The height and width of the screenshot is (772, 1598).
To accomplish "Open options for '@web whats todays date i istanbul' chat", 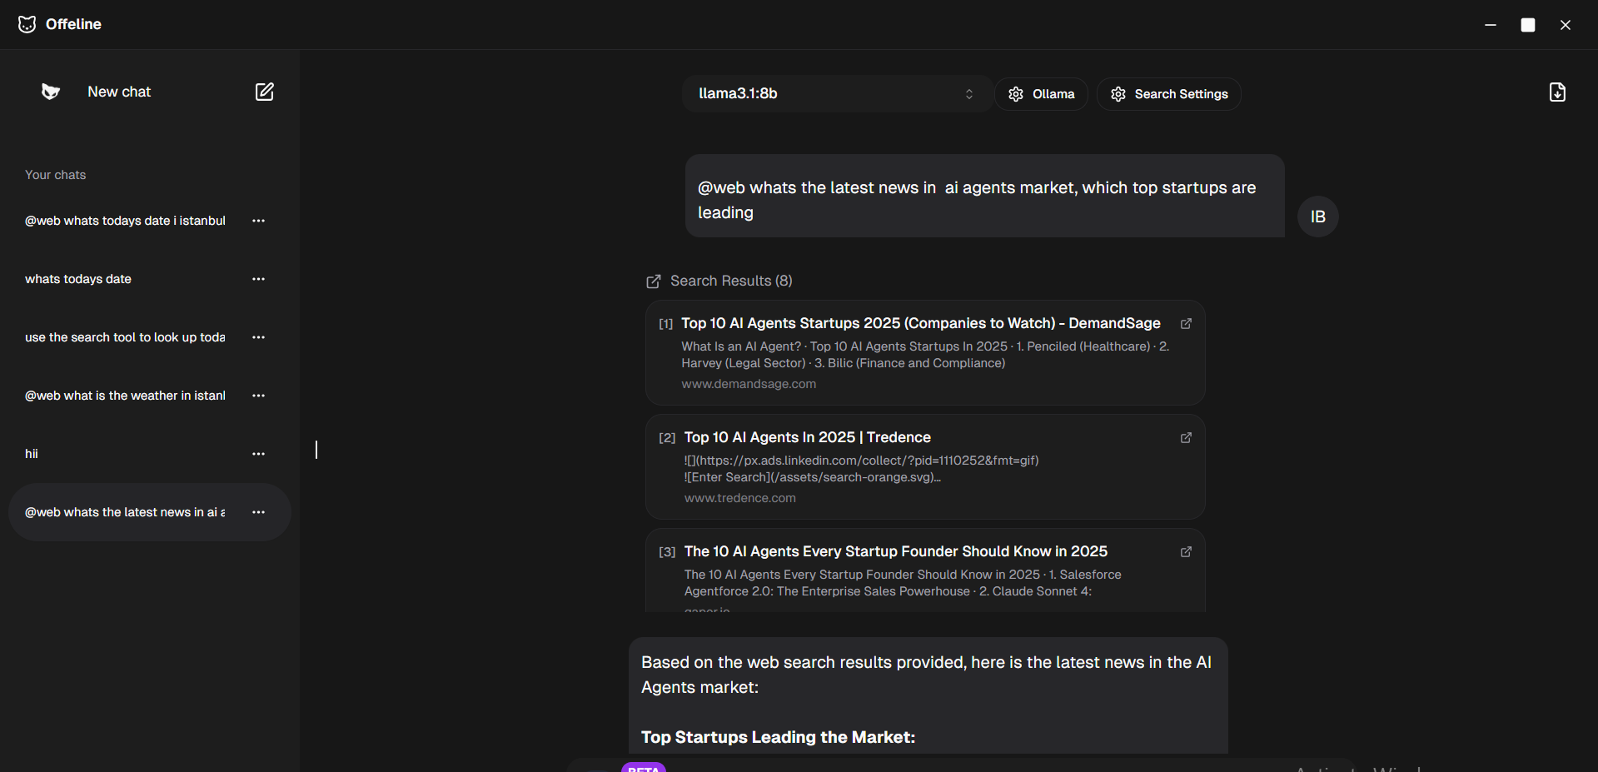I will (x=258, y=221).
